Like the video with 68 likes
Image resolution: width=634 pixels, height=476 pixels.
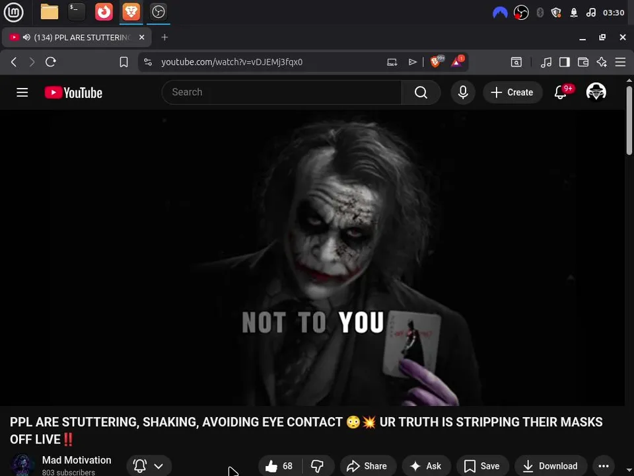click(x=279, y=466)
